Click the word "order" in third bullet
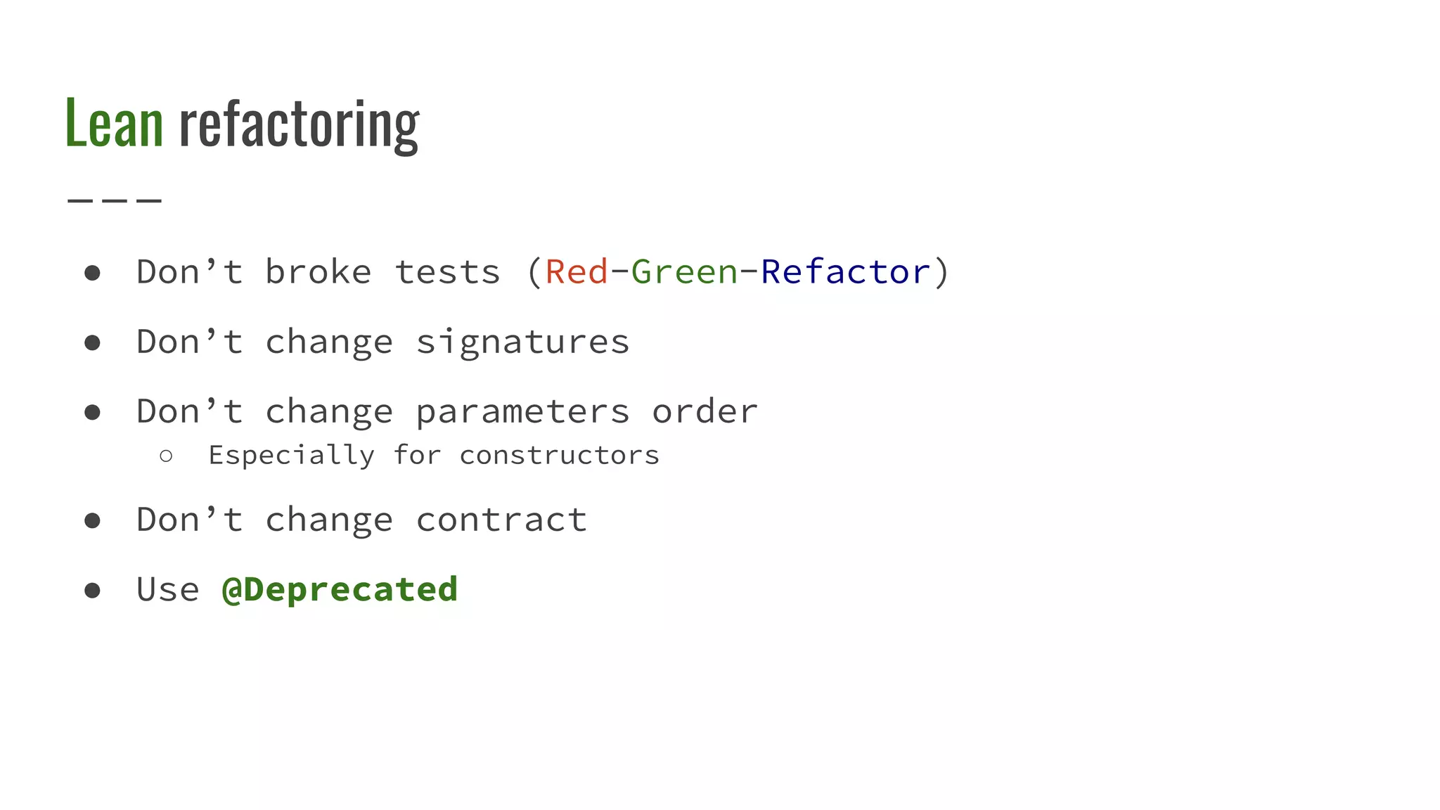The width and height of the screenshot is (1440, 810). point(705,412)
